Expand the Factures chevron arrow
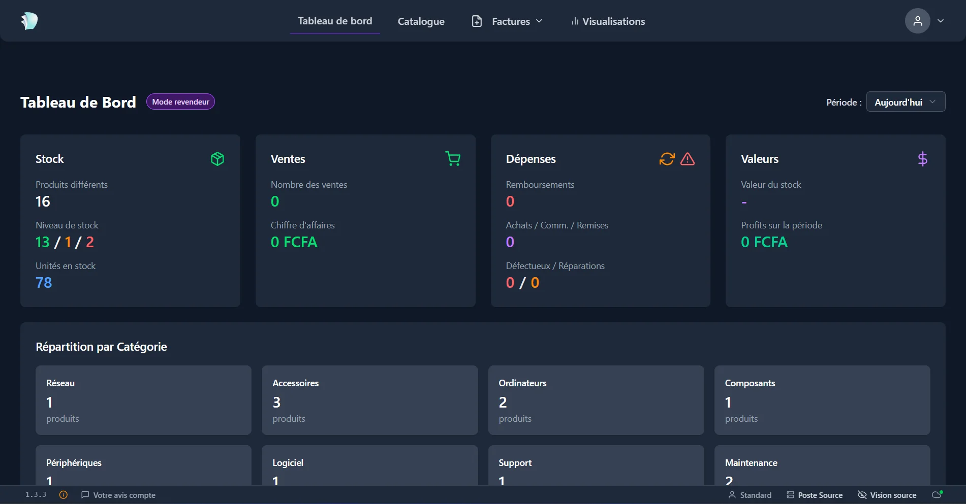This screenshot has height=504, width=966. [539, 21]
